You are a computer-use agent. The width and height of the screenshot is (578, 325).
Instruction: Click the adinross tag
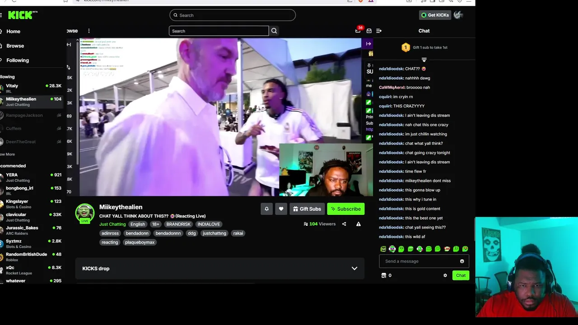pos(110,233)
